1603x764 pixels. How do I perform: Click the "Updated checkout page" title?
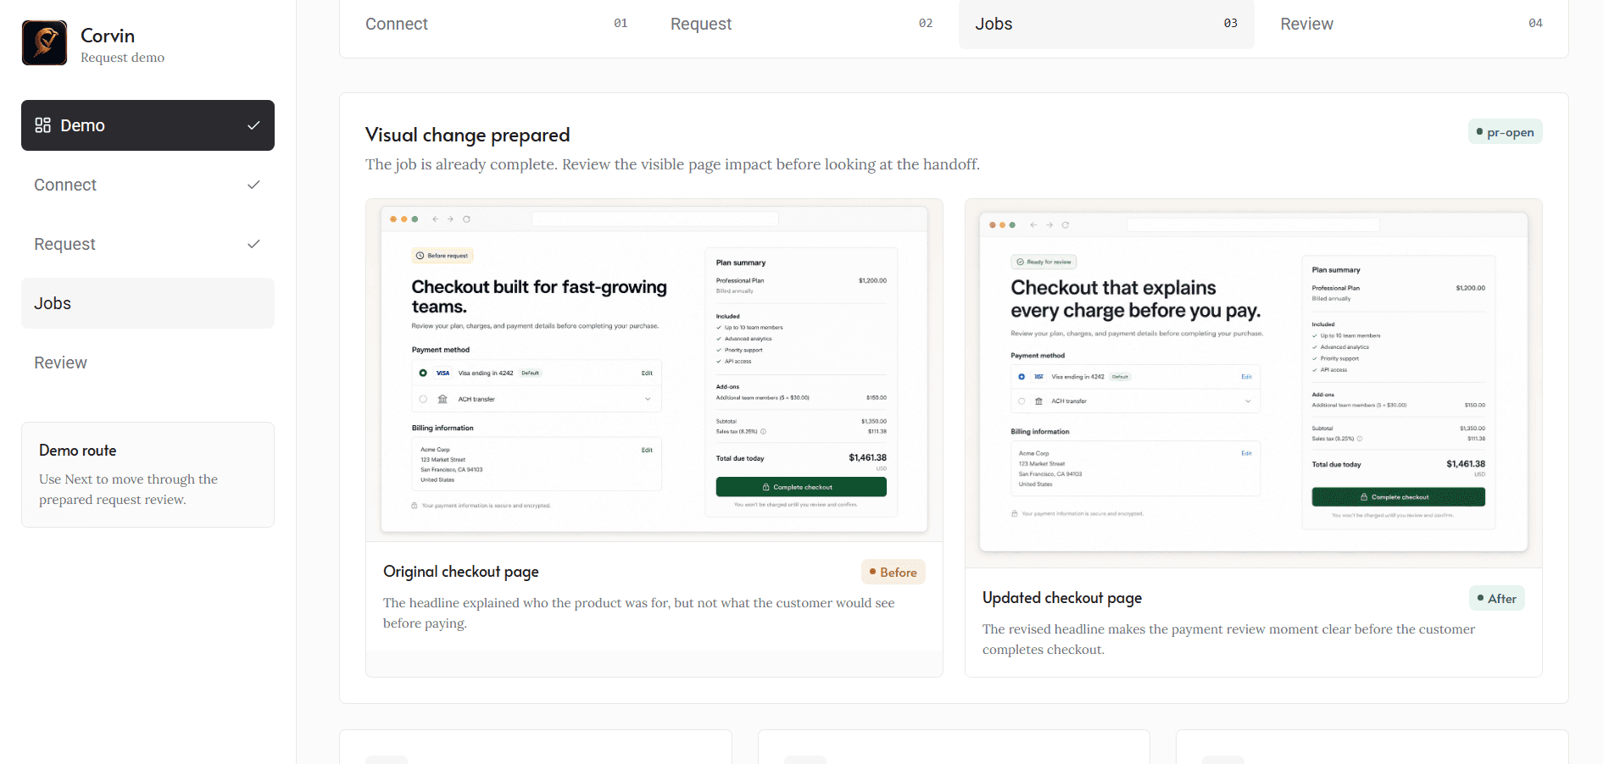[x=1062, y=598]
